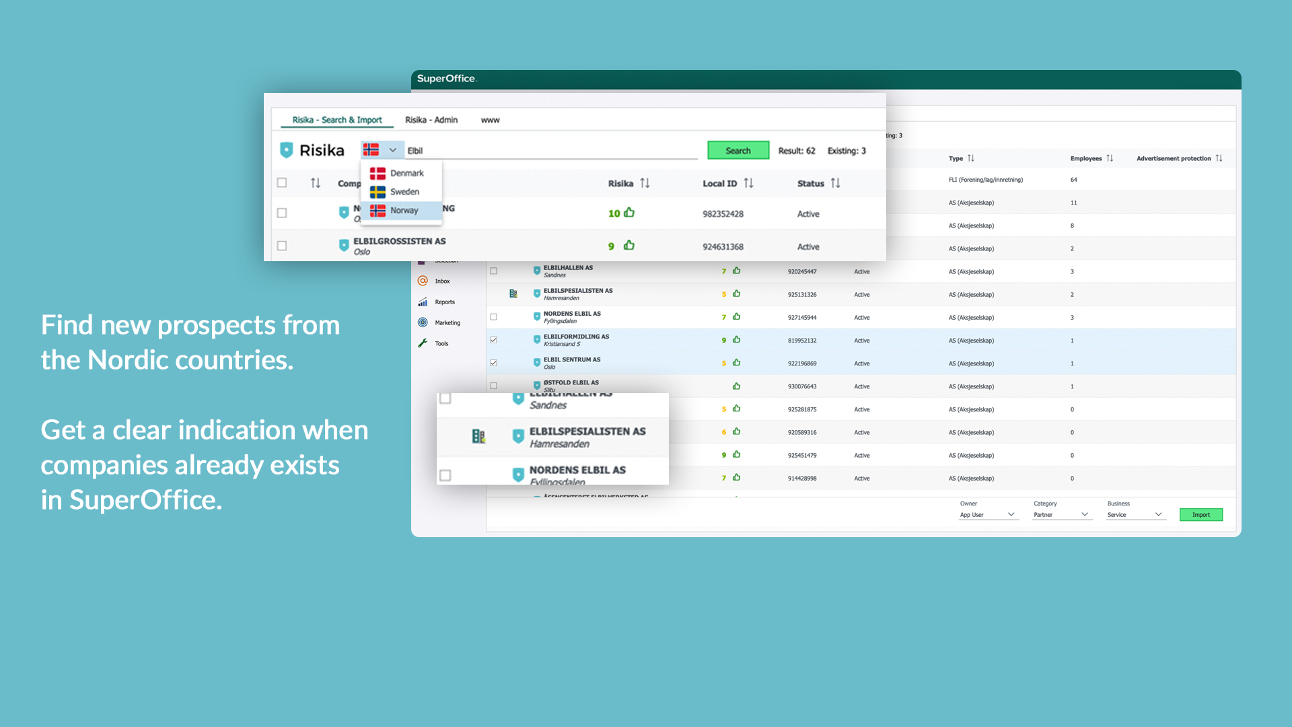Viewport: 1292px width, 727px height.
Task: Click shield icon beside ELBILHALLEN AS in table
Action: 537,271
